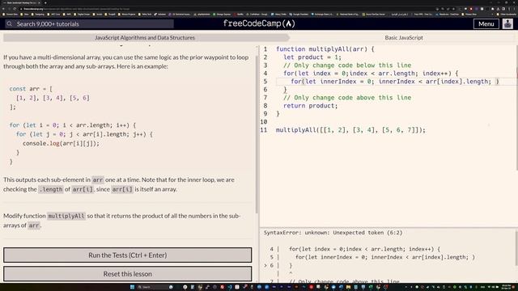The height and width of the screenshot is (291, 518).
Task: Click the taskbar clock and date
Action: point(506,287)
